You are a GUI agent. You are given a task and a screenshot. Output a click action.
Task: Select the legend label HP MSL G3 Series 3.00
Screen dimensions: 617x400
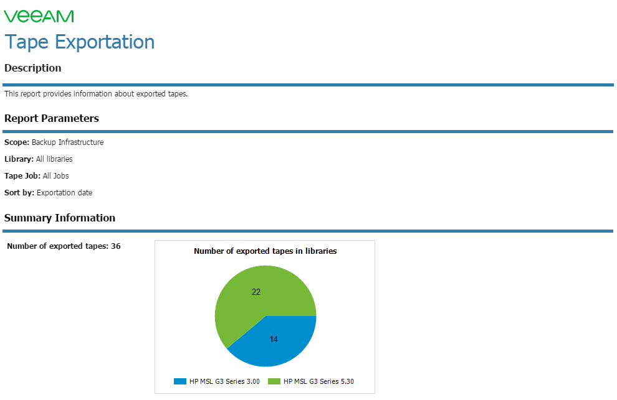click(224, 381)
